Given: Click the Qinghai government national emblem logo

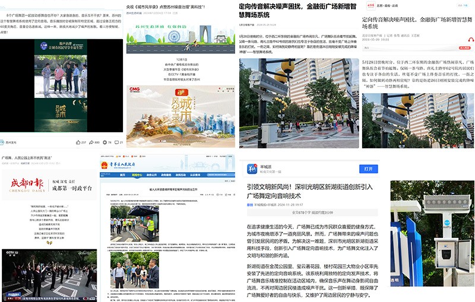Looking at the screenshot, I should coord(105,164).
